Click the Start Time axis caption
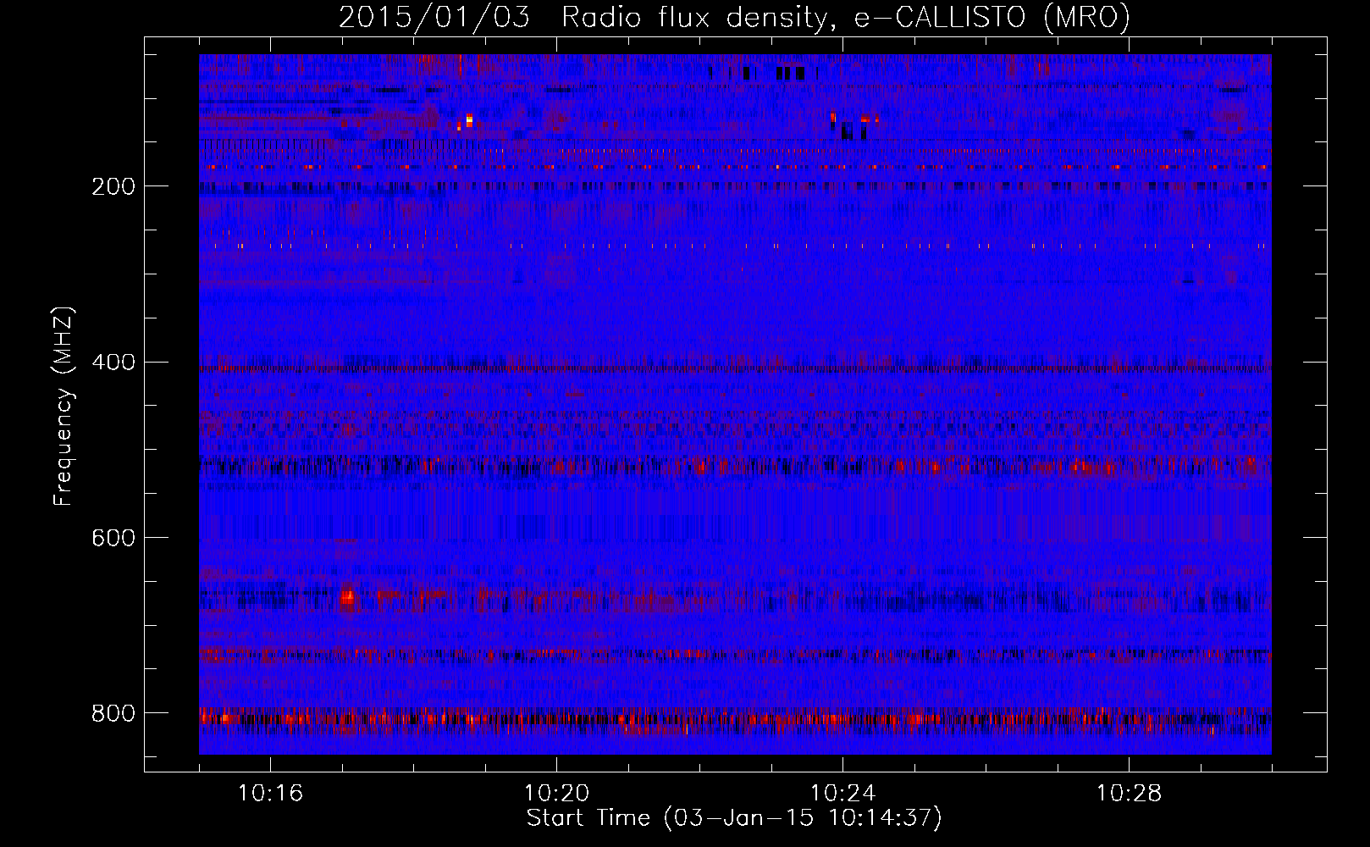Screen dimensions: 1370x847 point(734,818)
